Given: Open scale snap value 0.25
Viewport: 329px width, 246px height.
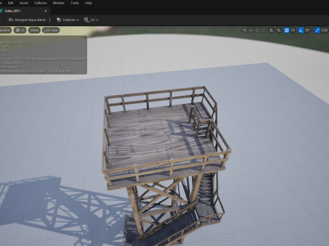Looking at the screenshot, I should pos(324,30).
